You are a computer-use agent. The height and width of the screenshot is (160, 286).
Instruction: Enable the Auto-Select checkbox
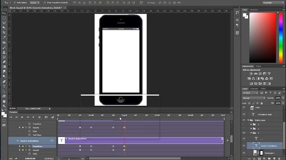15,3
